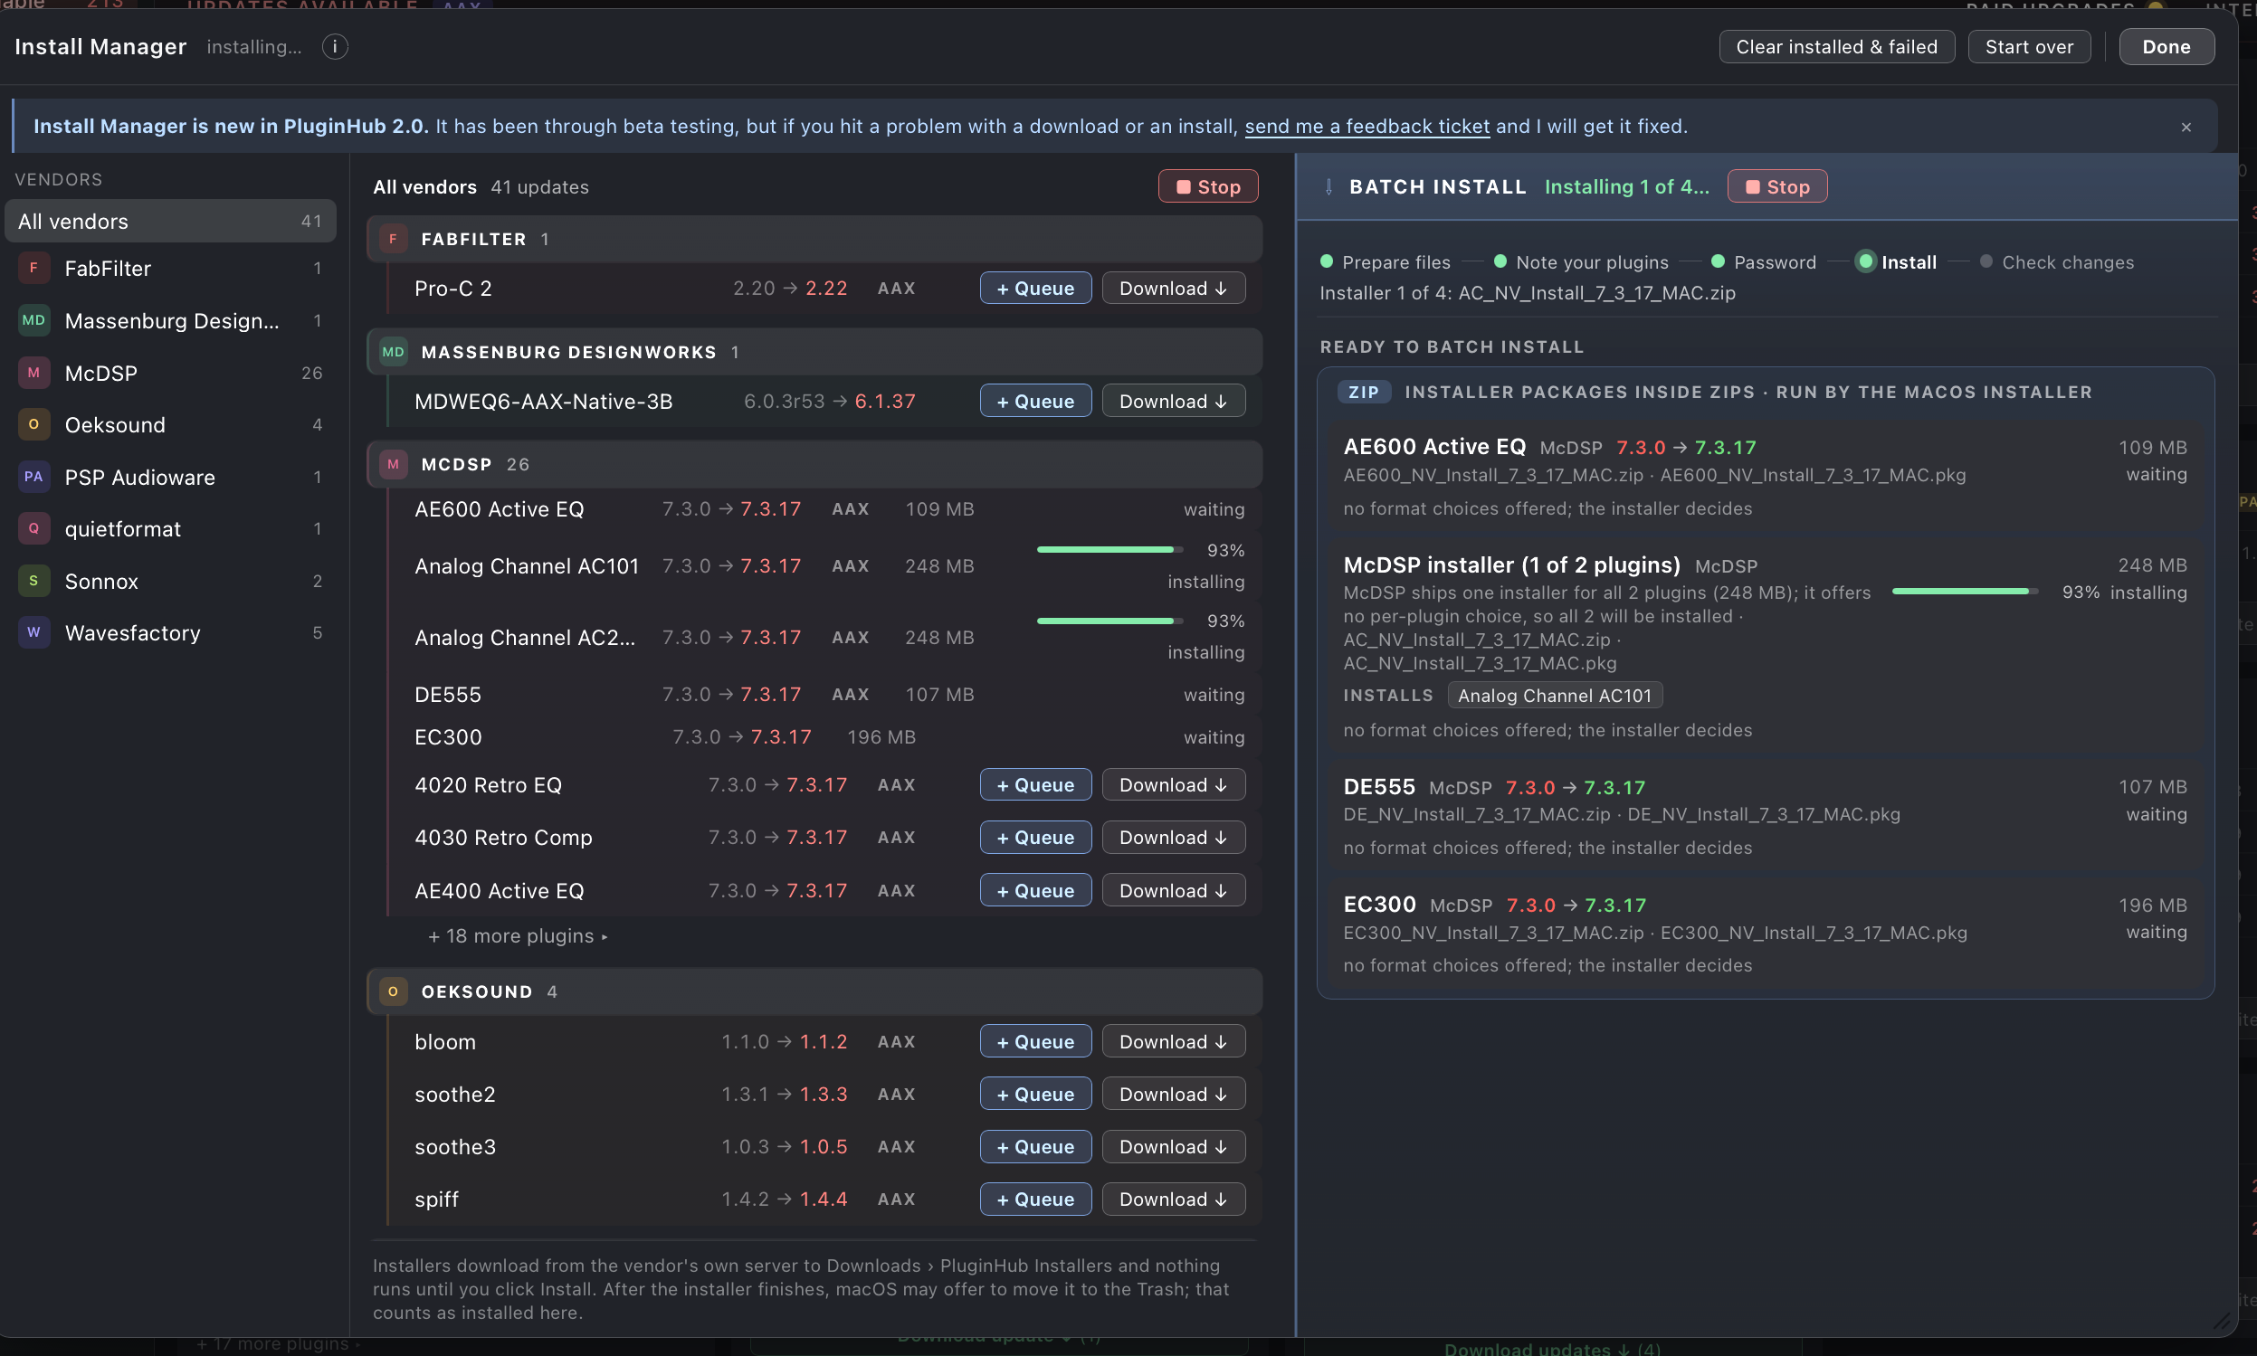
Task: Click the Oeksound vendor badge icon in sidebar
Action: coord(33,425)
